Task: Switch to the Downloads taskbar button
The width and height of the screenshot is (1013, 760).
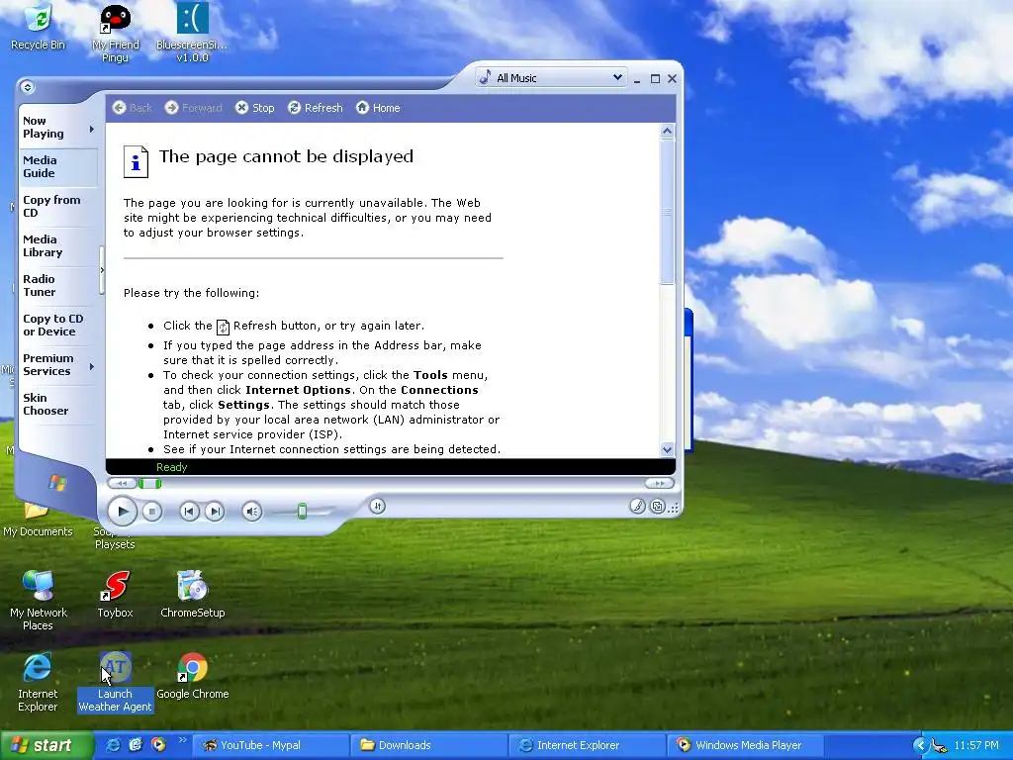Action: [429, 745]
